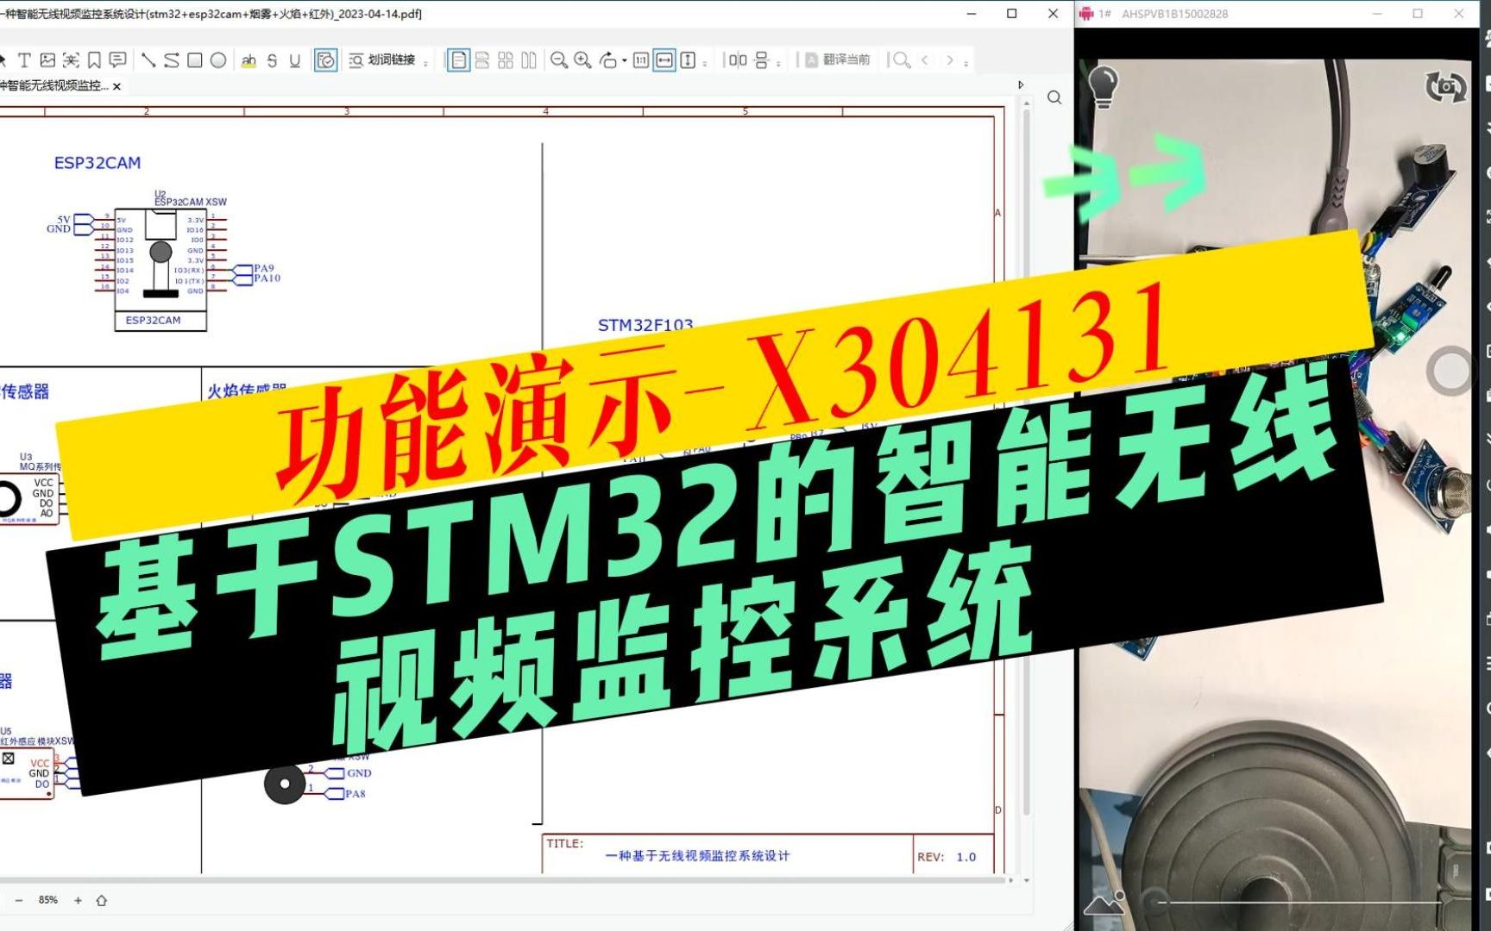Viewport: 1491px width, 931px height.
Task: Select the rectangle shape tool
Action: pos(195,60)
